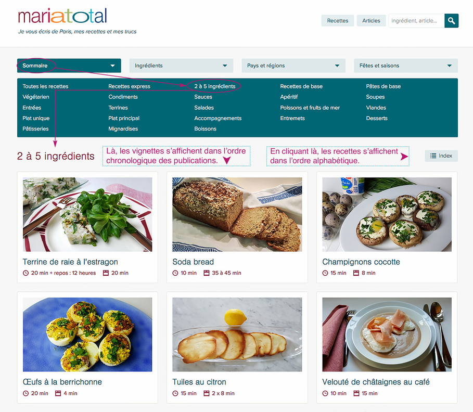Click oven icon under Velouté de châtaignes

(356, 393)
